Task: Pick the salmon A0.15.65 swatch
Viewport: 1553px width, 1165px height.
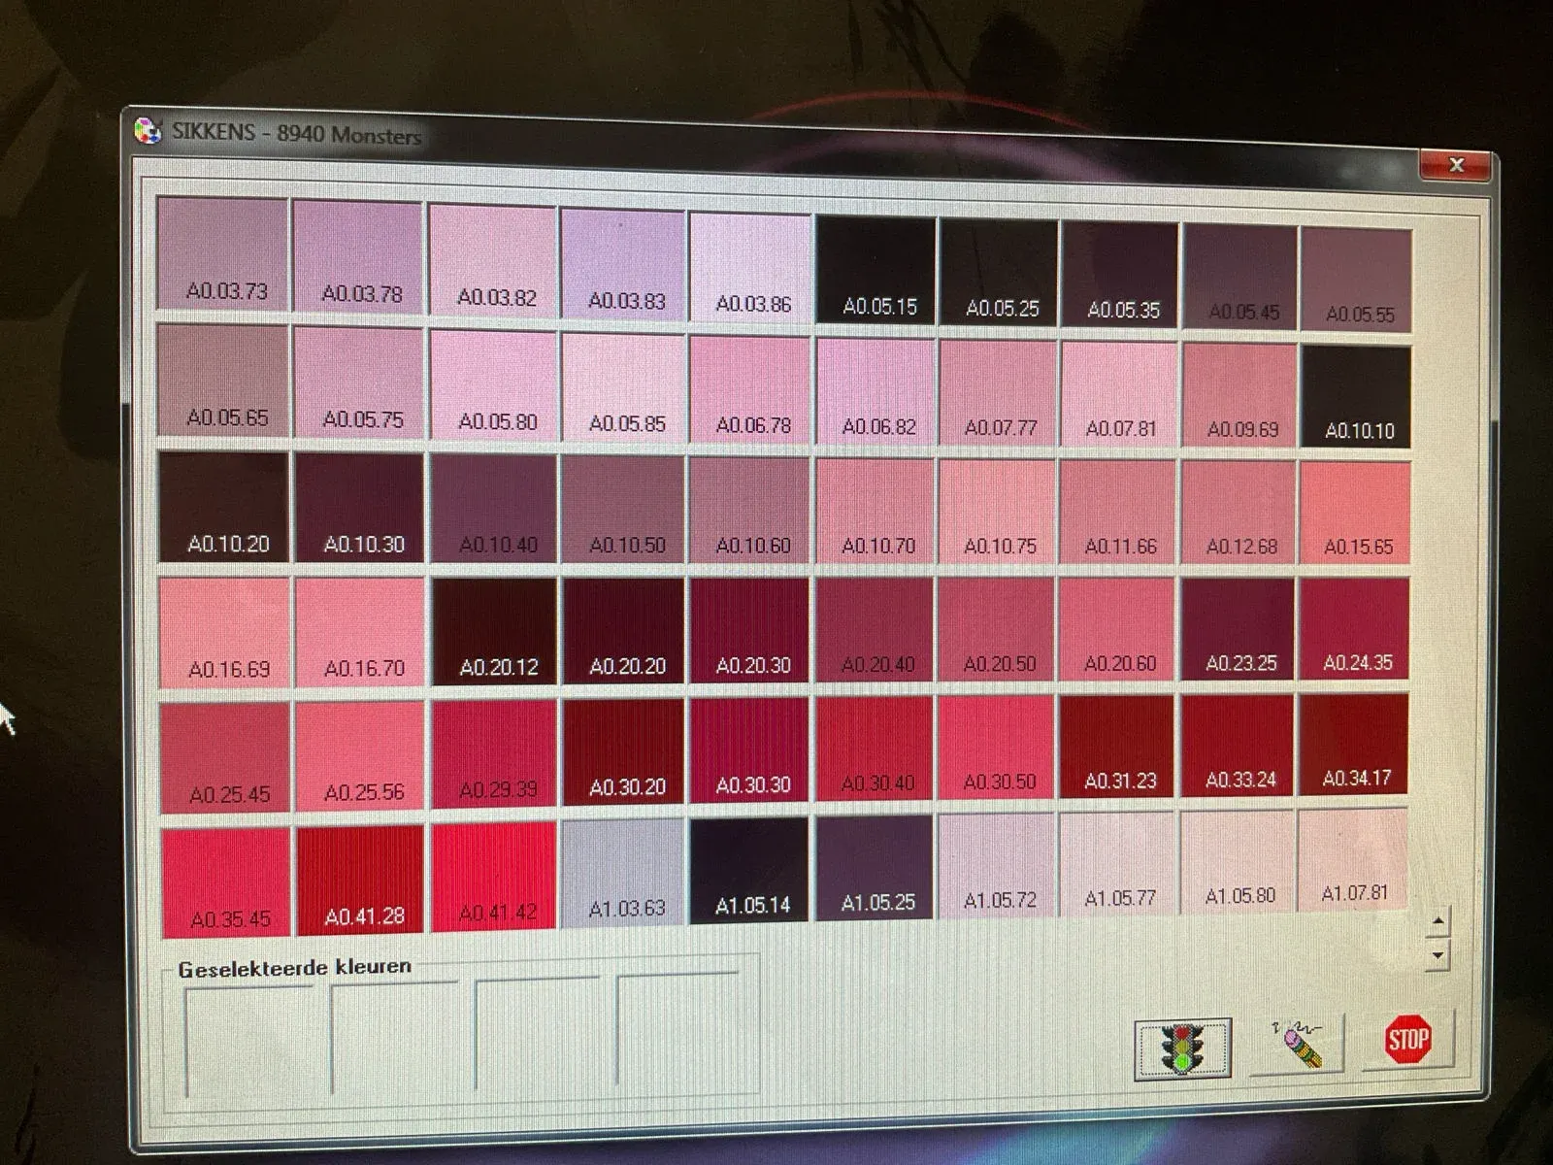Action: click(1355, 514)
